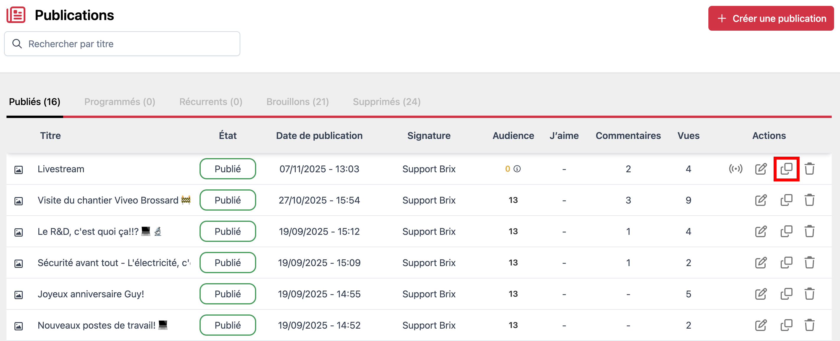Open the livestream broadcast icon for Livestream

[736, 169]
